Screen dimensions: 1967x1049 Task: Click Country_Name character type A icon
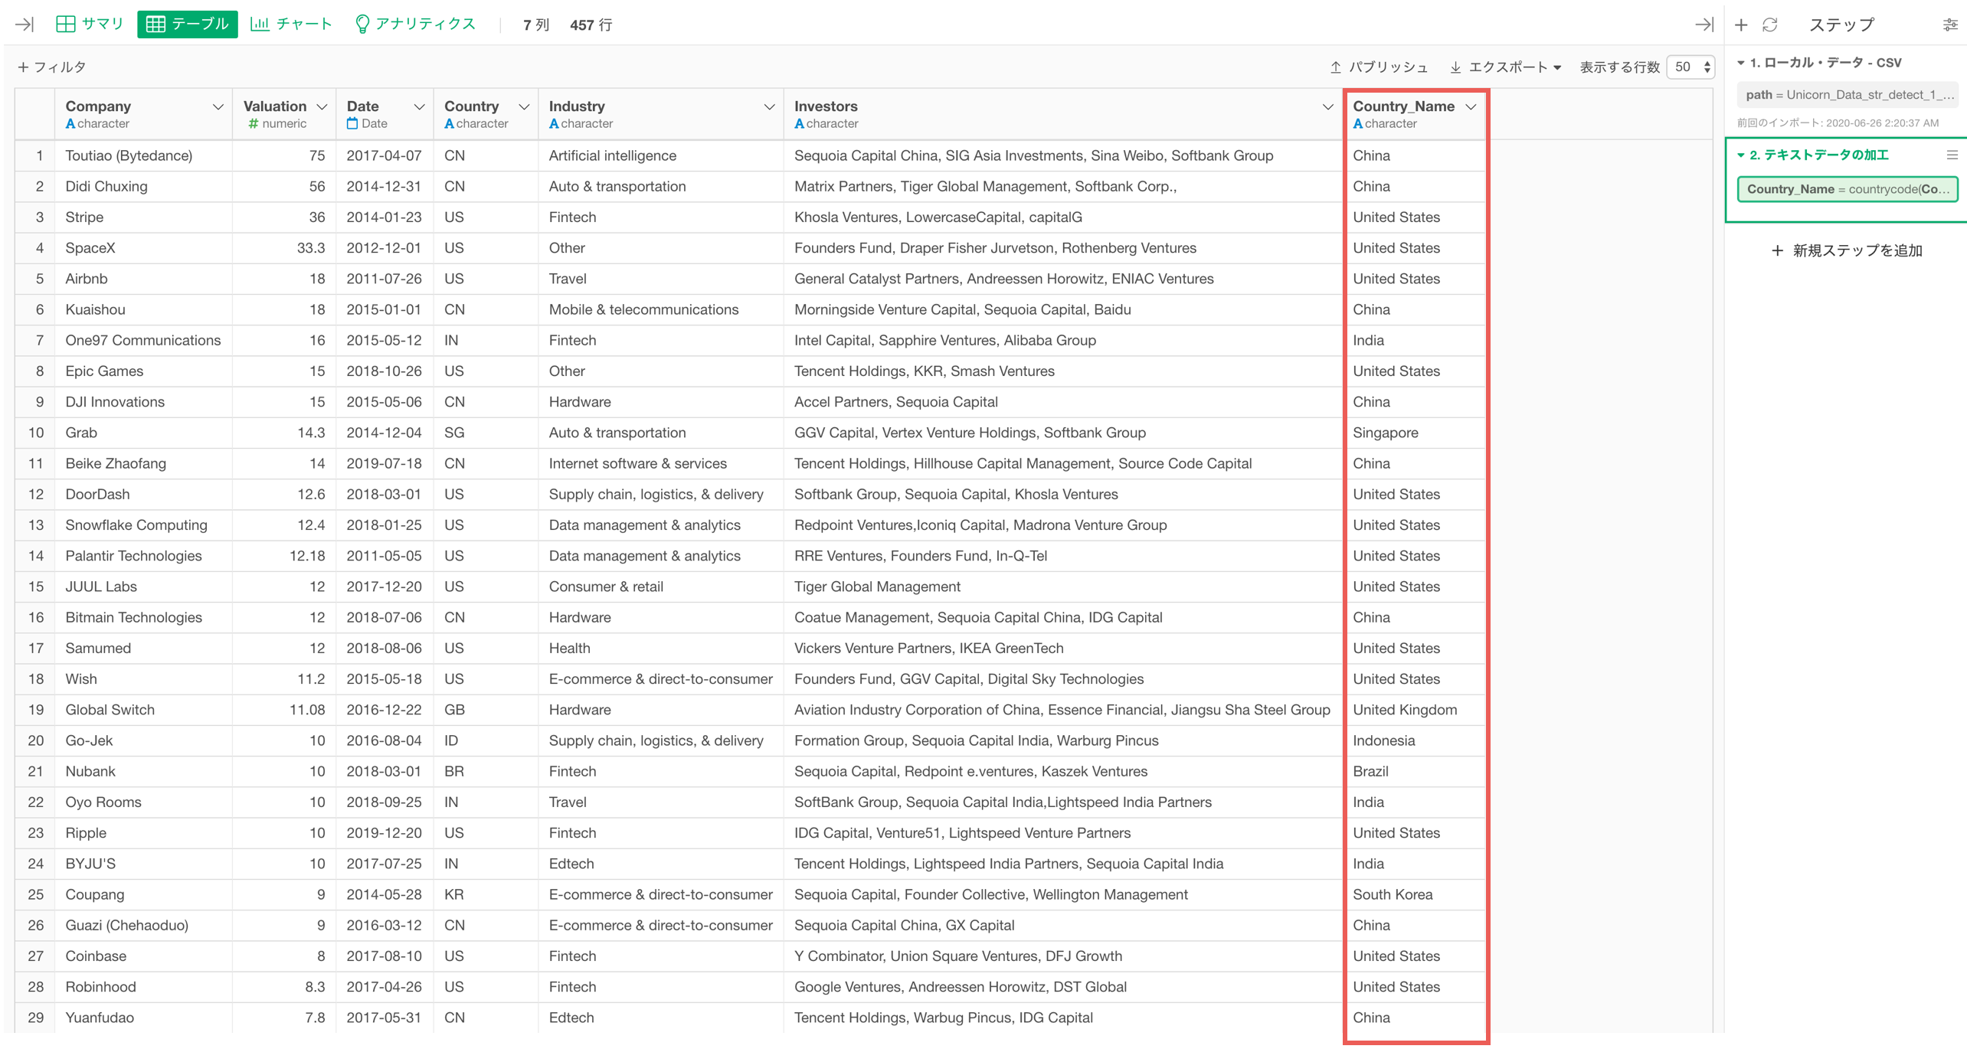(x=1357, y=123)
